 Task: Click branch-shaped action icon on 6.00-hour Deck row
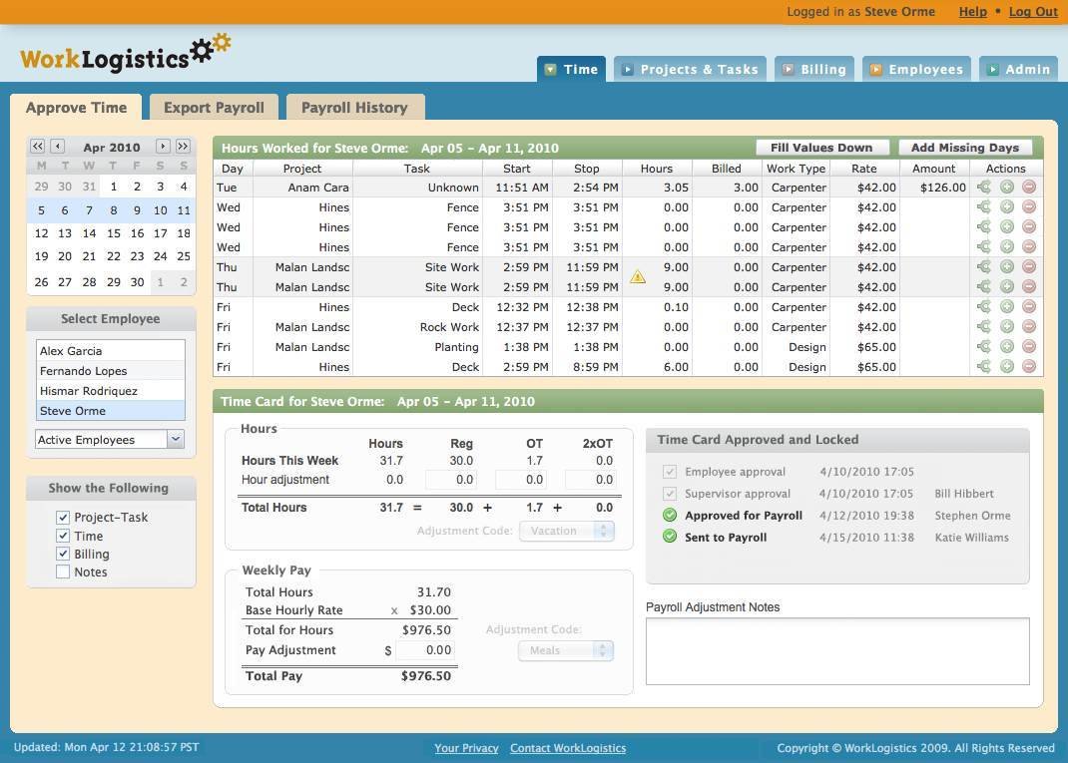984,366
